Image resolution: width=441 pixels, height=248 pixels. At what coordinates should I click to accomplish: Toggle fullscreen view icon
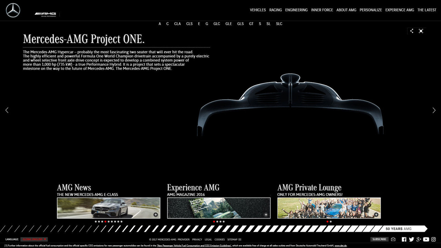click(421, 31)
